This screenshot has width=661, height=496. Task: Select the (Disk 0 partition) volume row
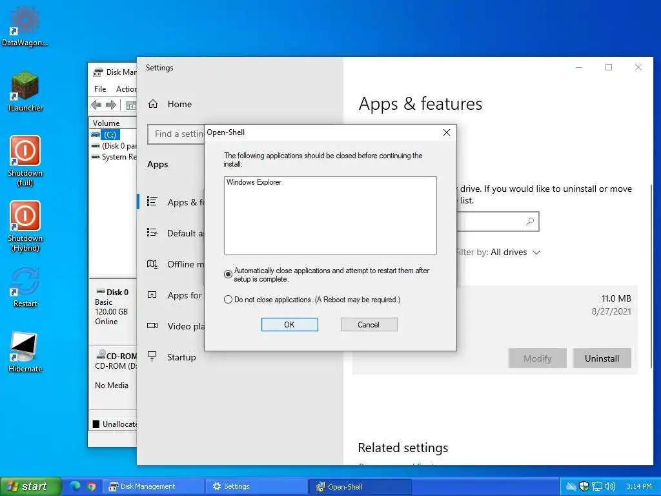[x=114, y=146]
